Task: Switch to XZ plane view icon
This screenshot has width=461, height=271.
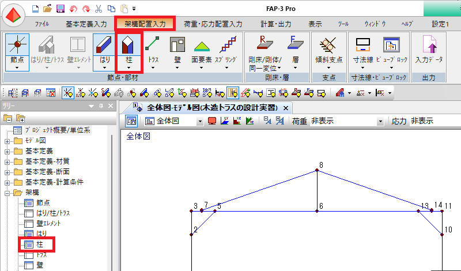Action: pyautogui.click(x=237, y=121)
